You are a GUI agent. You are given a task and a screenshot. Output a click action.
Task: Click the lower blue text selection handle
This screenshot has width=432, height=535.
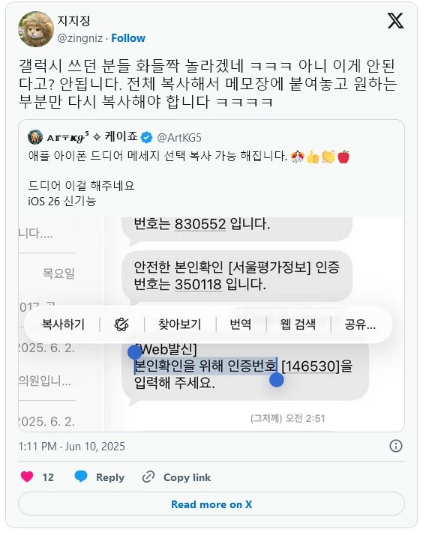pyautogui.click(x=276, y=380)
